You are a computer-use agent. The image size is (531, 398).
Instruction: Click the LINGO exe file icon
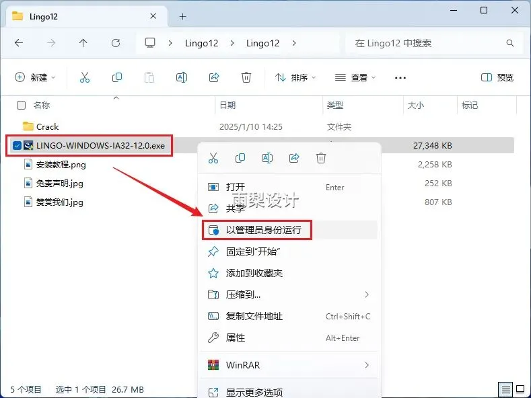tap(28, 145)
